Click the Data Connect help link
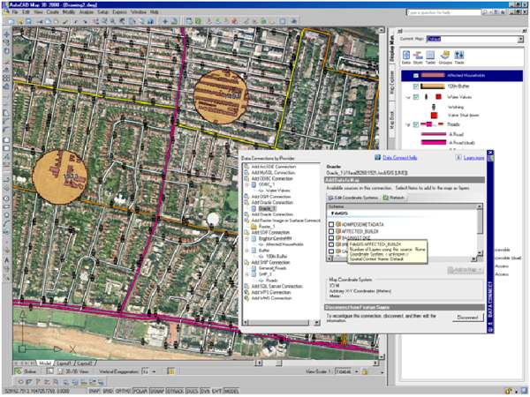 coord(400,158)
